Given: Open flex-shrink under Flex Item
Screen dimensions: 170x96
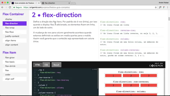Looking at the screenshot, I should 15,66.
